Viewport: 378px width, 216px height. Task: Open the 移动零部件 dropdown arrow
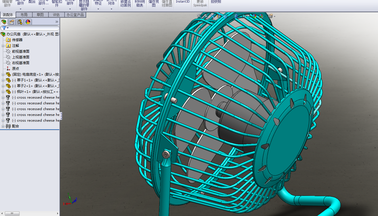70,9
